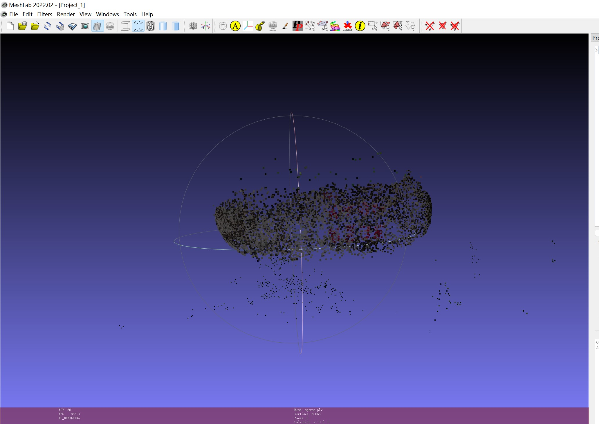Viewport: 599px width, 424px height.
Task: Delete the selected vertices
Action: (x=430, y=26)
